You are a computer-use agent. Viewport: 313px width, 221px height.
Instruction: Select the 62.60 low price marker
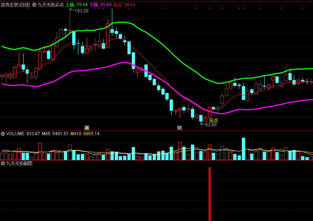click(x=211, y=125)
